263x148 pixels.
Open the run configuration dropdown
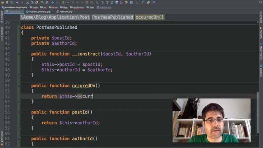coord(68,2)
